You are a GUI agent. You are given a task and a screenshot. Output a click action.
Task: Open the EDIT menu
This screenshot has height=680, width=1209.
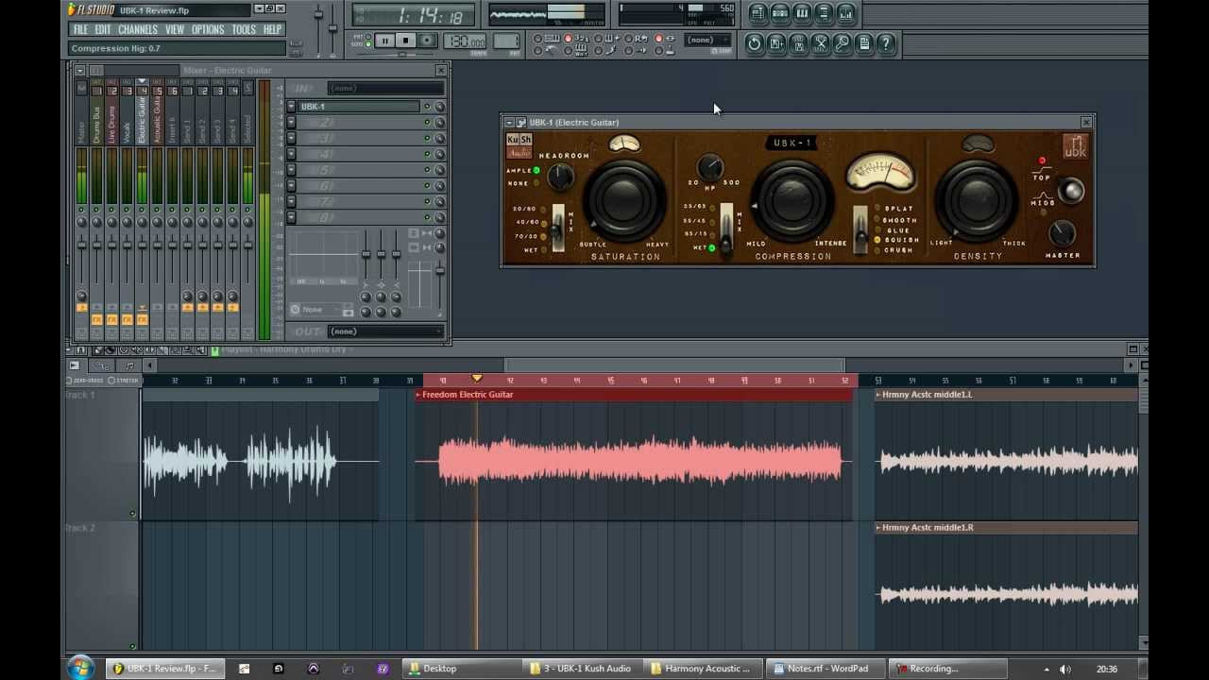(x=103, y=29)
